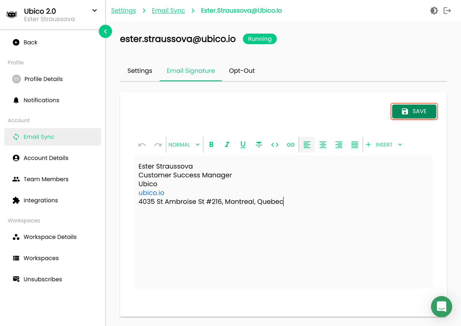Viewport: 461px width, 326px height.
Task: Center align the text
Action: [x=323, y=145]
